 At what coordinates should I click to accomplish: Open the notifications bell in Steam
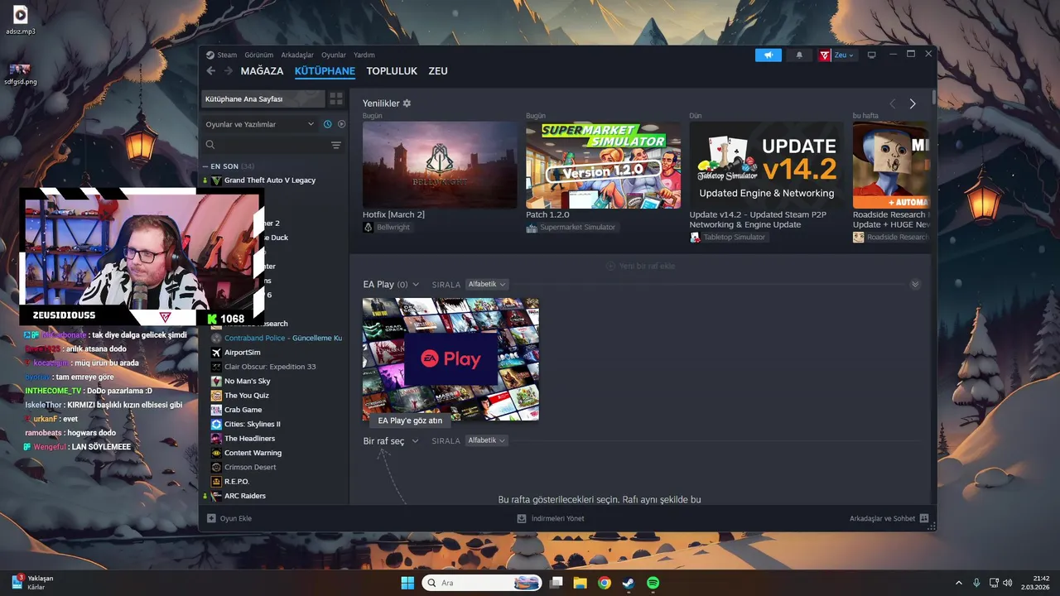(799, 55)
